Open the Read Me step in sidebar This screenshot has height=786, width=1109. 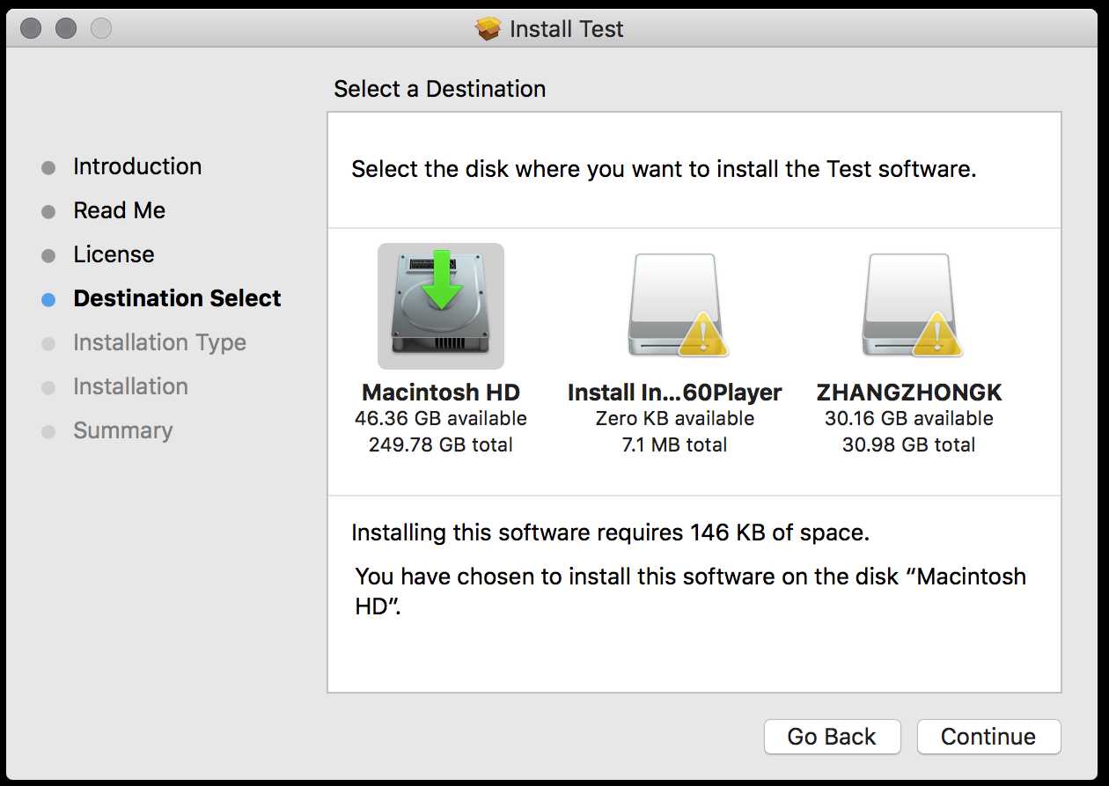[x=119, y=210]
